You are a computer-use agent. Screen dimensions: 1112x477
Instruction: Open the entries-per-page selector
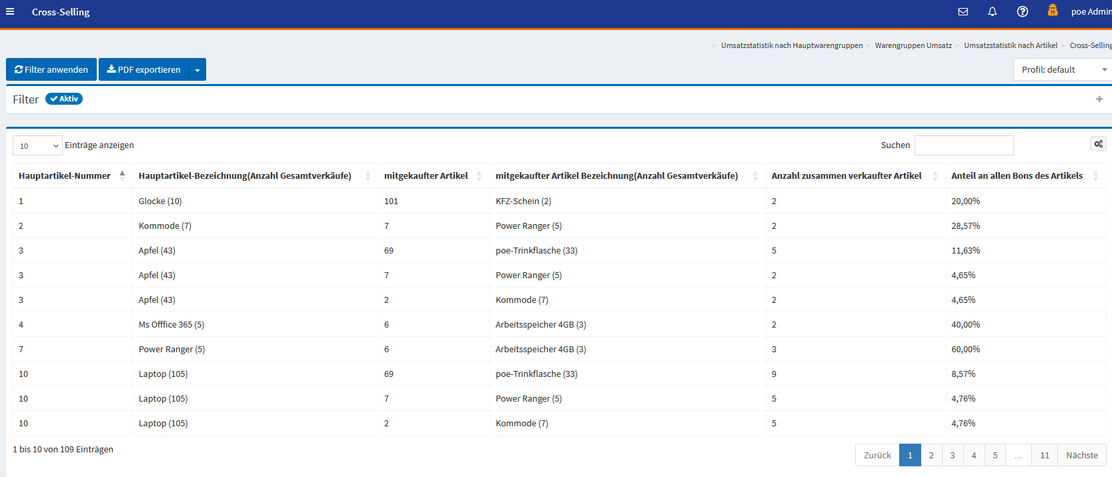pyautogui.click(x=37, y=145)
